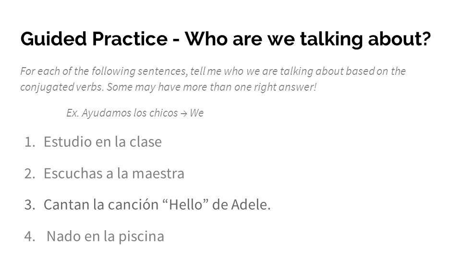Image resolution: width=461 pixels, height=259 pixels.
Task: Select sentence 'Nado en la piscina'
Action: 105,236
